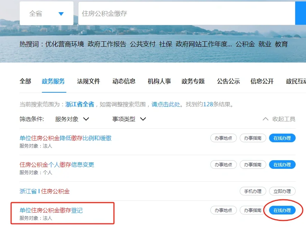Image resolution: width=306 pixels, height=227 pixels.
Task: Collapse tools via 收起工具
Action: [279, 119]
